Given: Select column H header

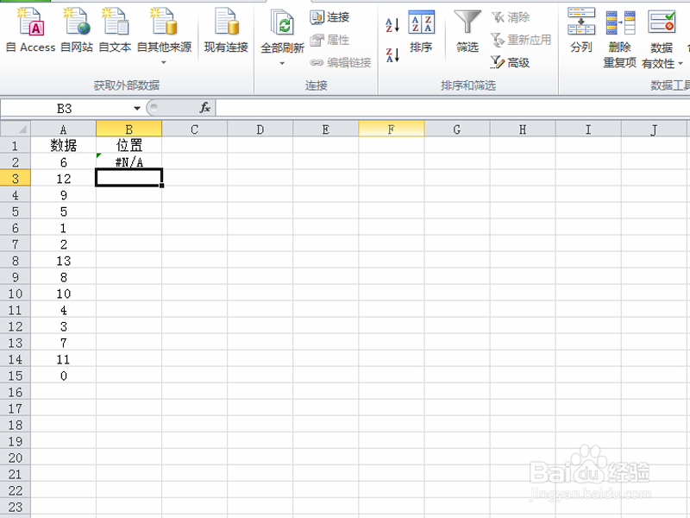Looking at the screenshot, I should [523, 129].
